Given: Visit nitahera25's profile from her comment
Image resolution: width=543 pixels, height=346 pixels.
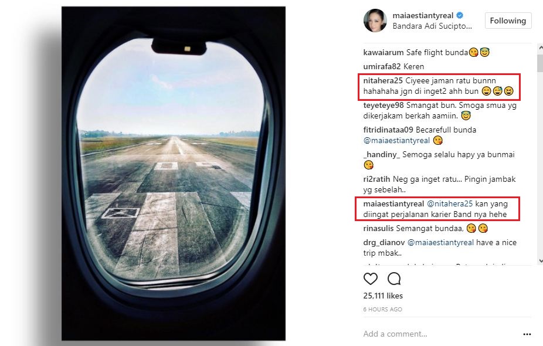Looking at the screenshot, I should (383, 81).
